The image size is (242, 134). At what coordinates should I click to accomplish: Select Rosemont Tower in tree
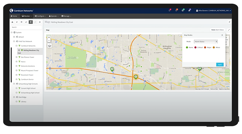pos(27,75)
